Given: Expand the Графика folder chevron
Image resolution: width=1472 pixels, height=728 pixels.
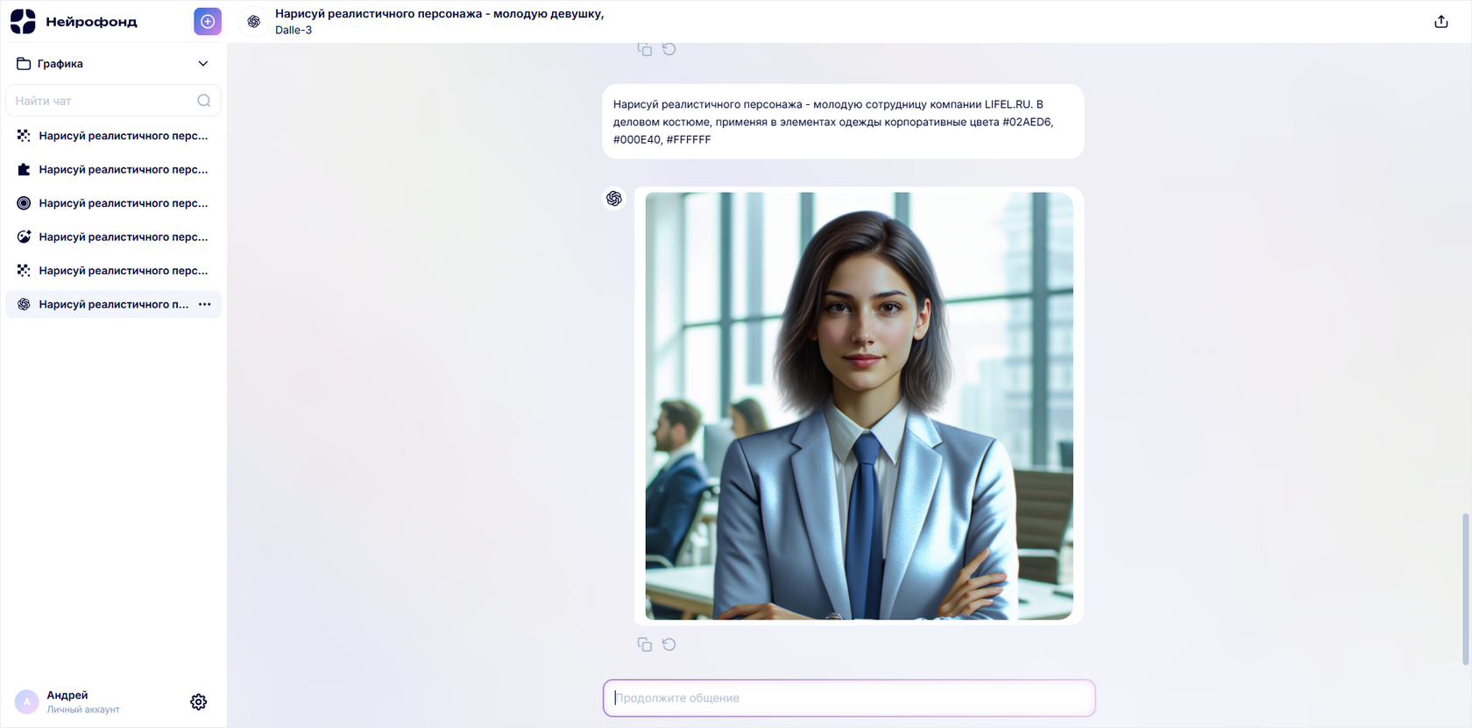Looking at the screenshot, I should (203, 64).
